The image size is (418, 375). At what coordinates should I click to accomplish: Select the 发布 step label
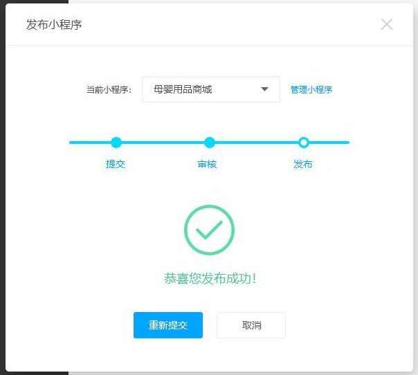(x=302, y=164)
